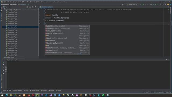Open the Navigate menu
This screenshot has height=97, width=172.
point(15,2)
